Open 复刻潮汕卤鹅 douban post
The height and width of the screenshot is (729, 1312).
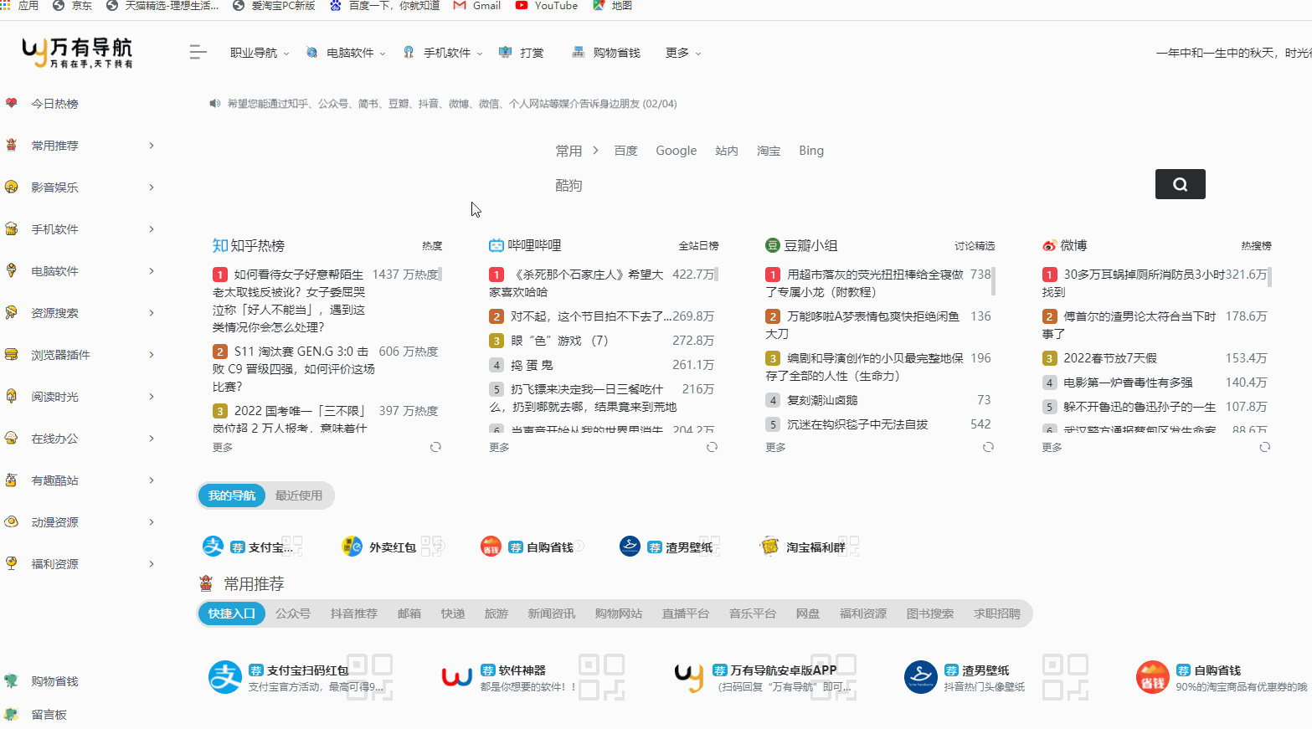pos(822,400)
